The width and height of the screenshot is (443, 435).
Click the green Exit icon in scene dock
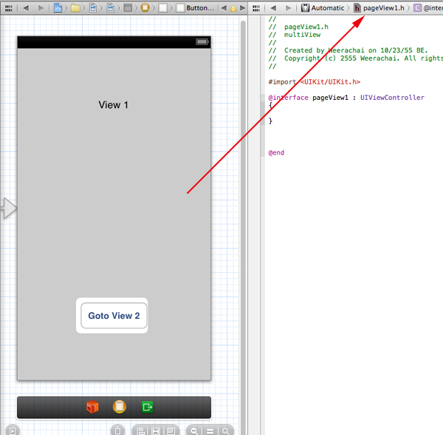tap(148, 407)
